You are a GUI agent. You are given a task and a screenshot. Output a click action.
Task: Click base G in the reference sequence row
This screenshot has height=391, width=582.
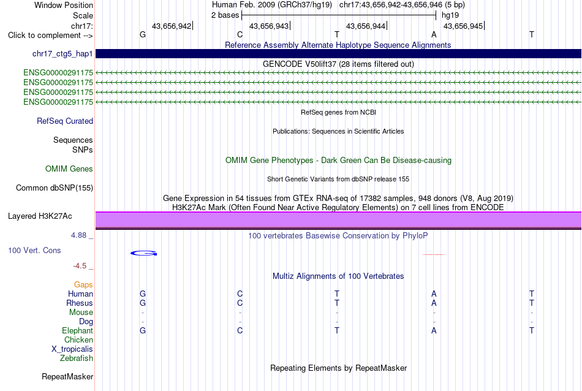tap(143, 34)
